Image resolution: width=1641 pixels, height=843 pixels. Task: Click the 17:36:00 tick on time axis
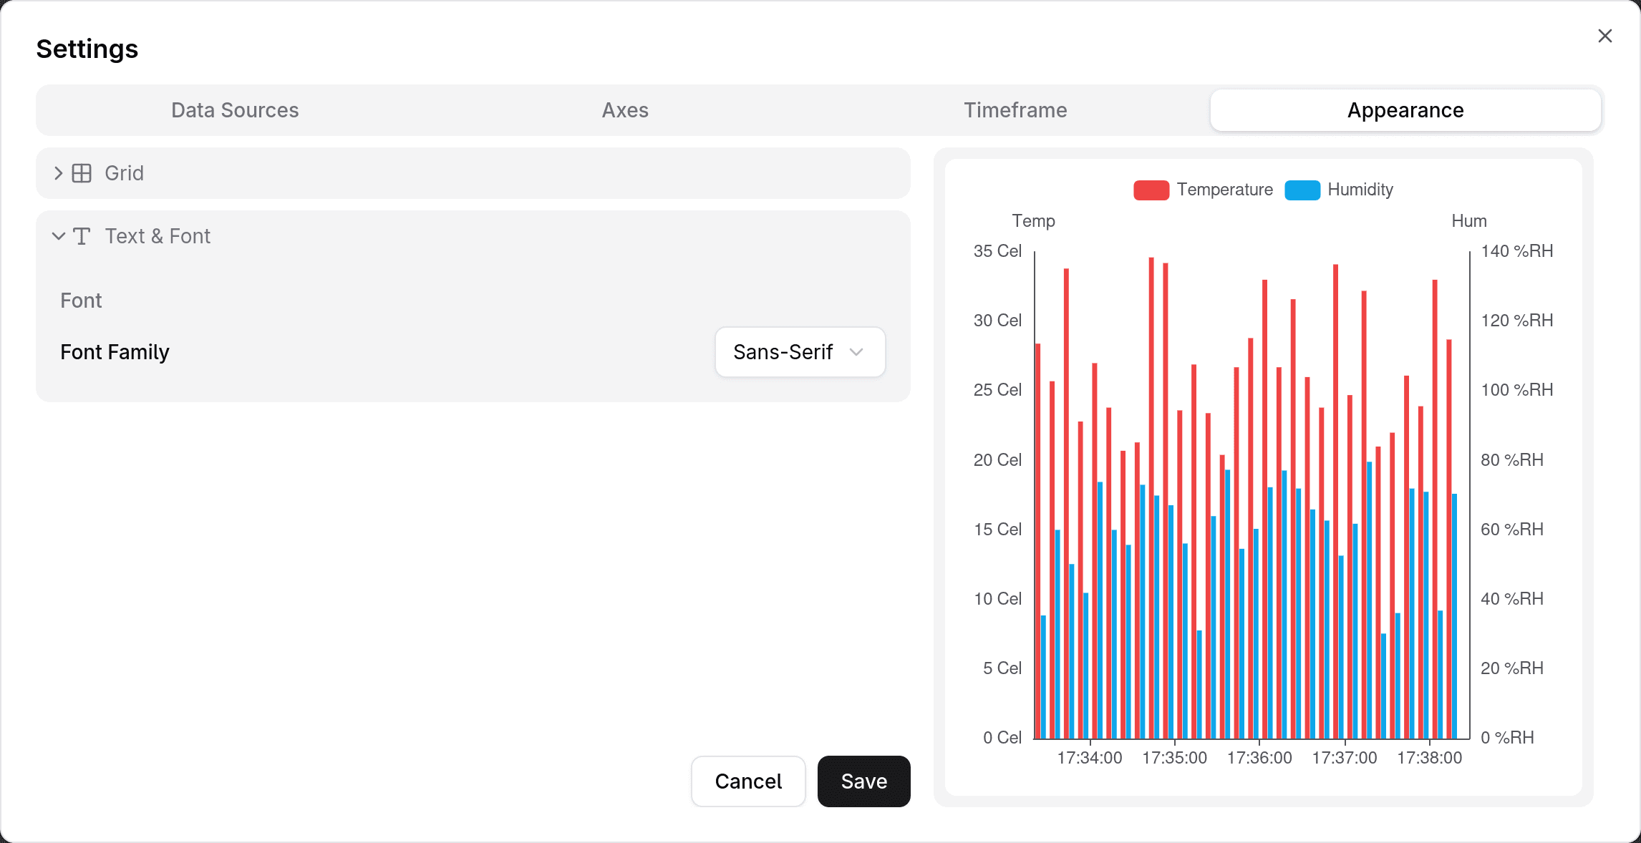(x=1259, y=758)
